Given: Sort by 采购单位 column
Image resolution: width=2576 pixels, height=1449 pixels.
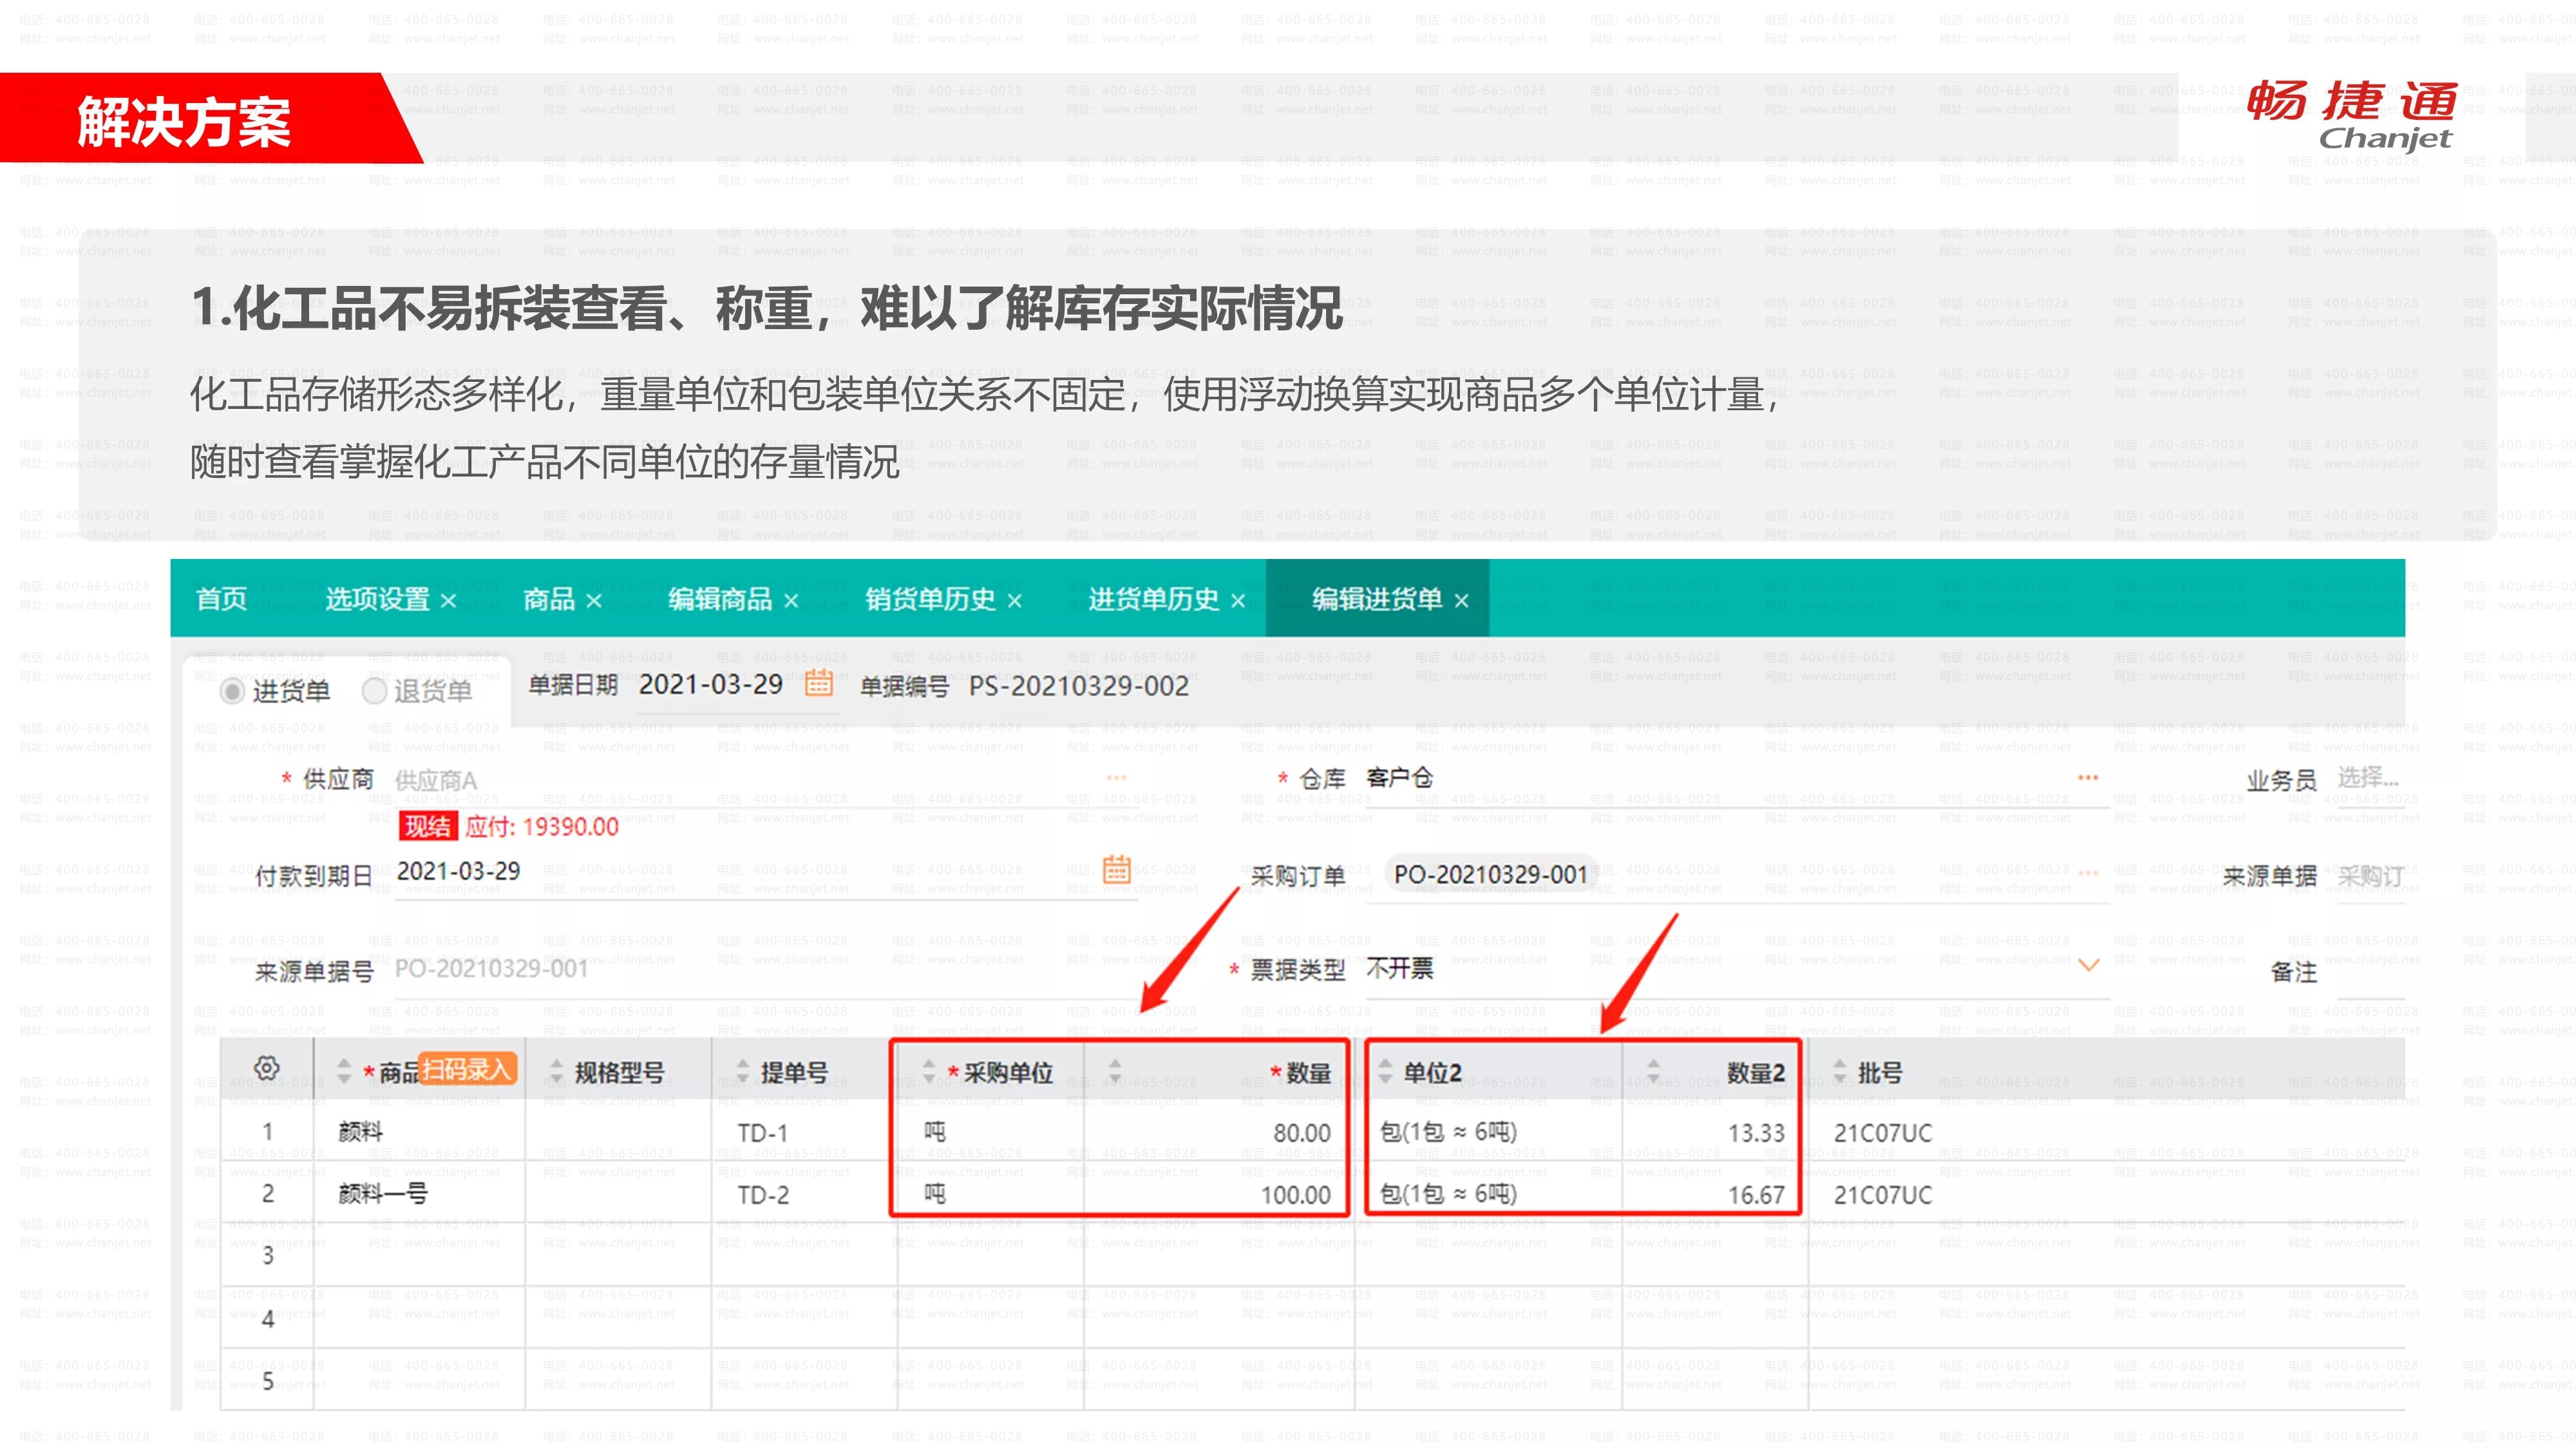Looking at the screenshot, I should [929, 1072].
